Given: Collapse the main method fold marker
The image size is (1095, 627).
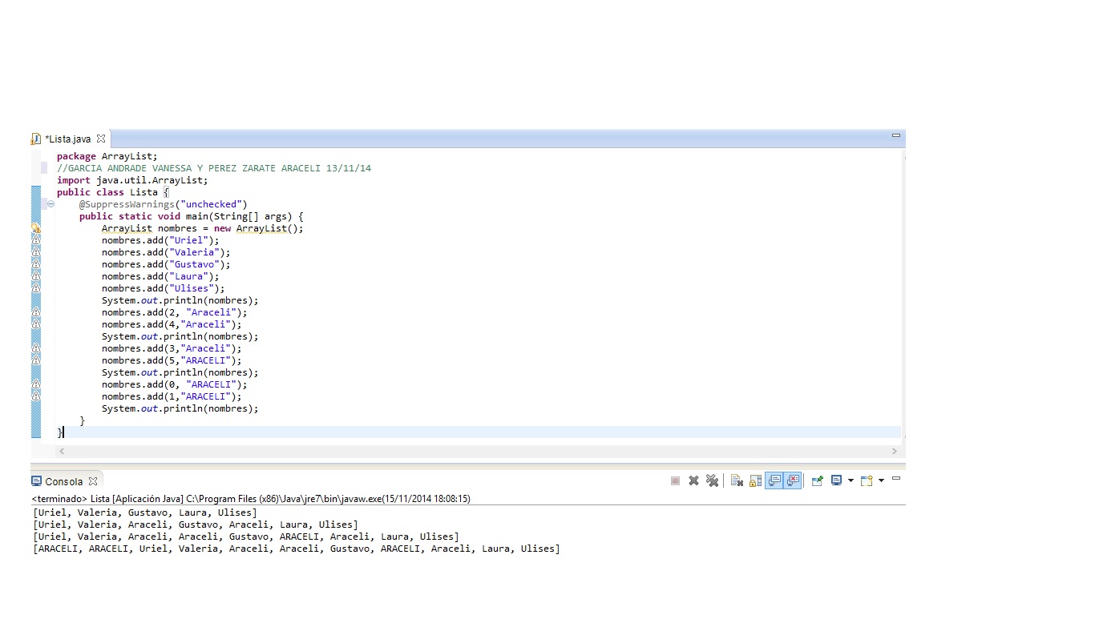Looking at the screenshot, I should coord(51,204).
